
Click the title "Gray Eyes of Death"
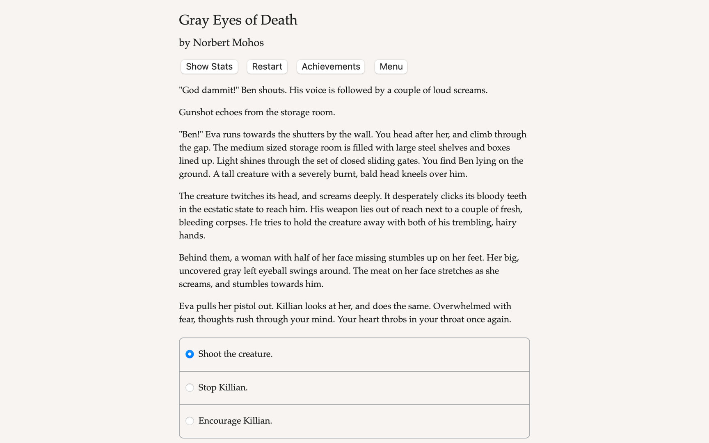click(238, 20)
